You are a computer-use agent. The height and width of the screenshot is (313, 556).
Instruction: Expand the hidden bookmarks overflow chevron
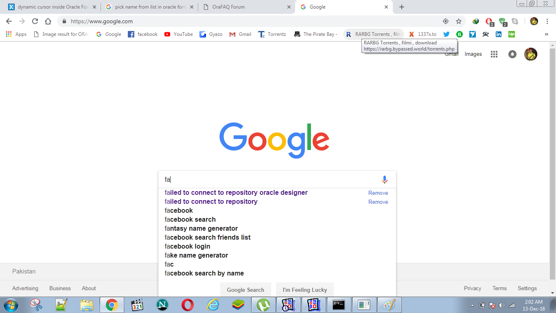(x=546, y=34)
